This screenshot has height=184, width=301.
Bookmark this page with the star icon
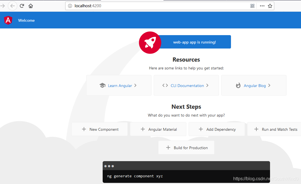click(x=270, y=6)
